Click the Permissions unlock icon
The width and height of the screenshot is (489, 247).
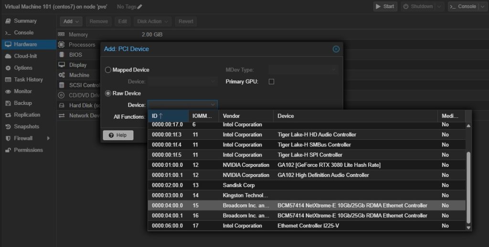tap(8, 150)
